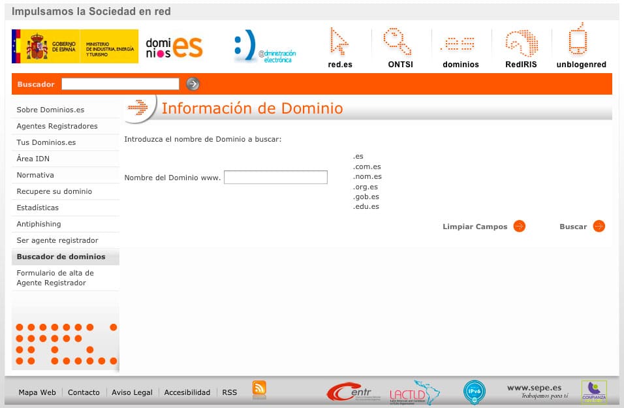Viewport: 624px width, 408px height.
Task: Open the ONTSI magnifier icon
Action: [397, 41]
